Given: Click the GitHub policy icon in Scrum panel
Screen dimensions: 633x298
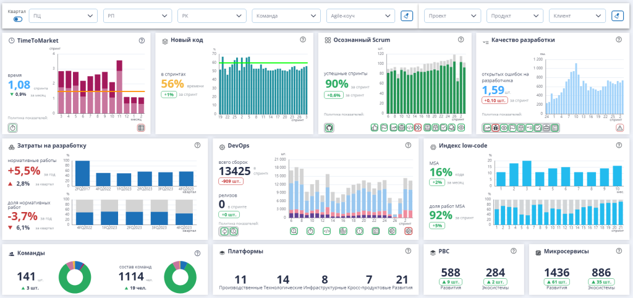Looking at the screenshot, I should point(329,128).
